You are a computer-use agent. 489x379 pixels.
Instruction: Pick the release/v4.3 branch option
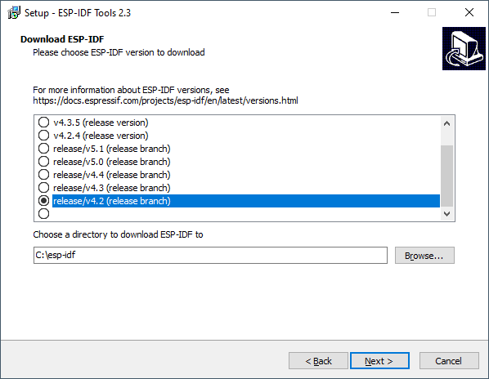pyautogui.click(x=104, y=188)
